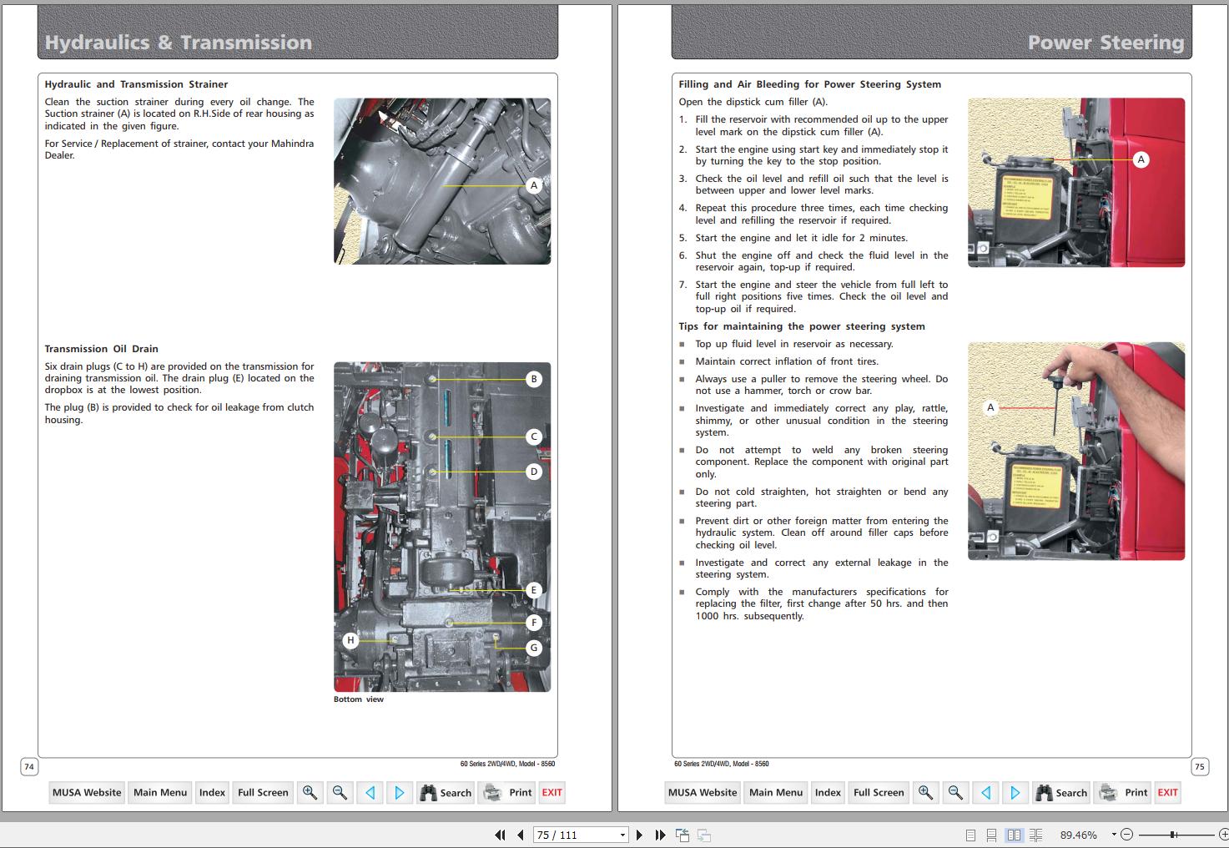Image resolution: width=1229 pixels, height=848 pixels.
Task: Click Full Screen button on page 74
Action: 263,793
